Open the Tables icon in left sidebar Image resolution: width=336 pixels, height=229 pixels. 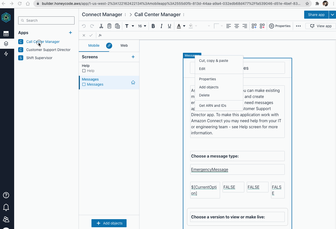6,34
